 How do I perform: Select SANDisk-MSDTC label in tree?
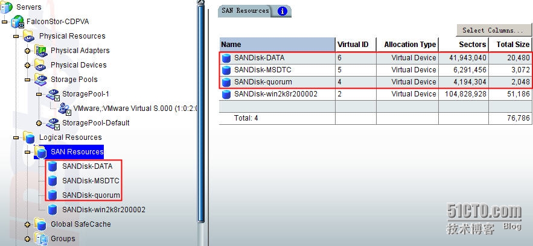(x=91, y=181)
